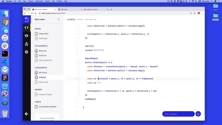
Task: Select p5.min.js in Javascripts list
Action: 43,72
